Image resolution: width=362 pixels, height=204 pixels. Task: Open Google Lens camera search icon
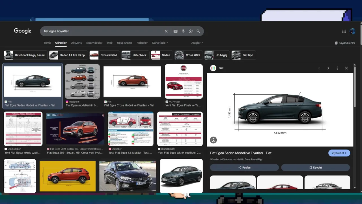click(x=191, y=31)
